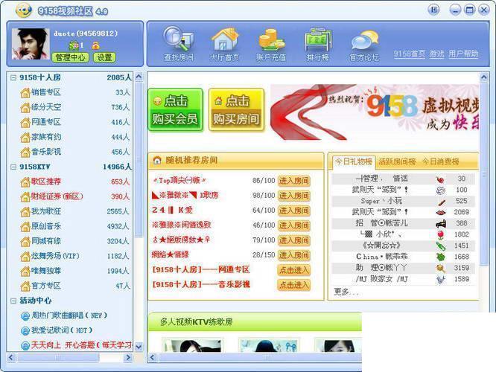Click the 9158 smiley logo in title bar

tap(23, 10)
